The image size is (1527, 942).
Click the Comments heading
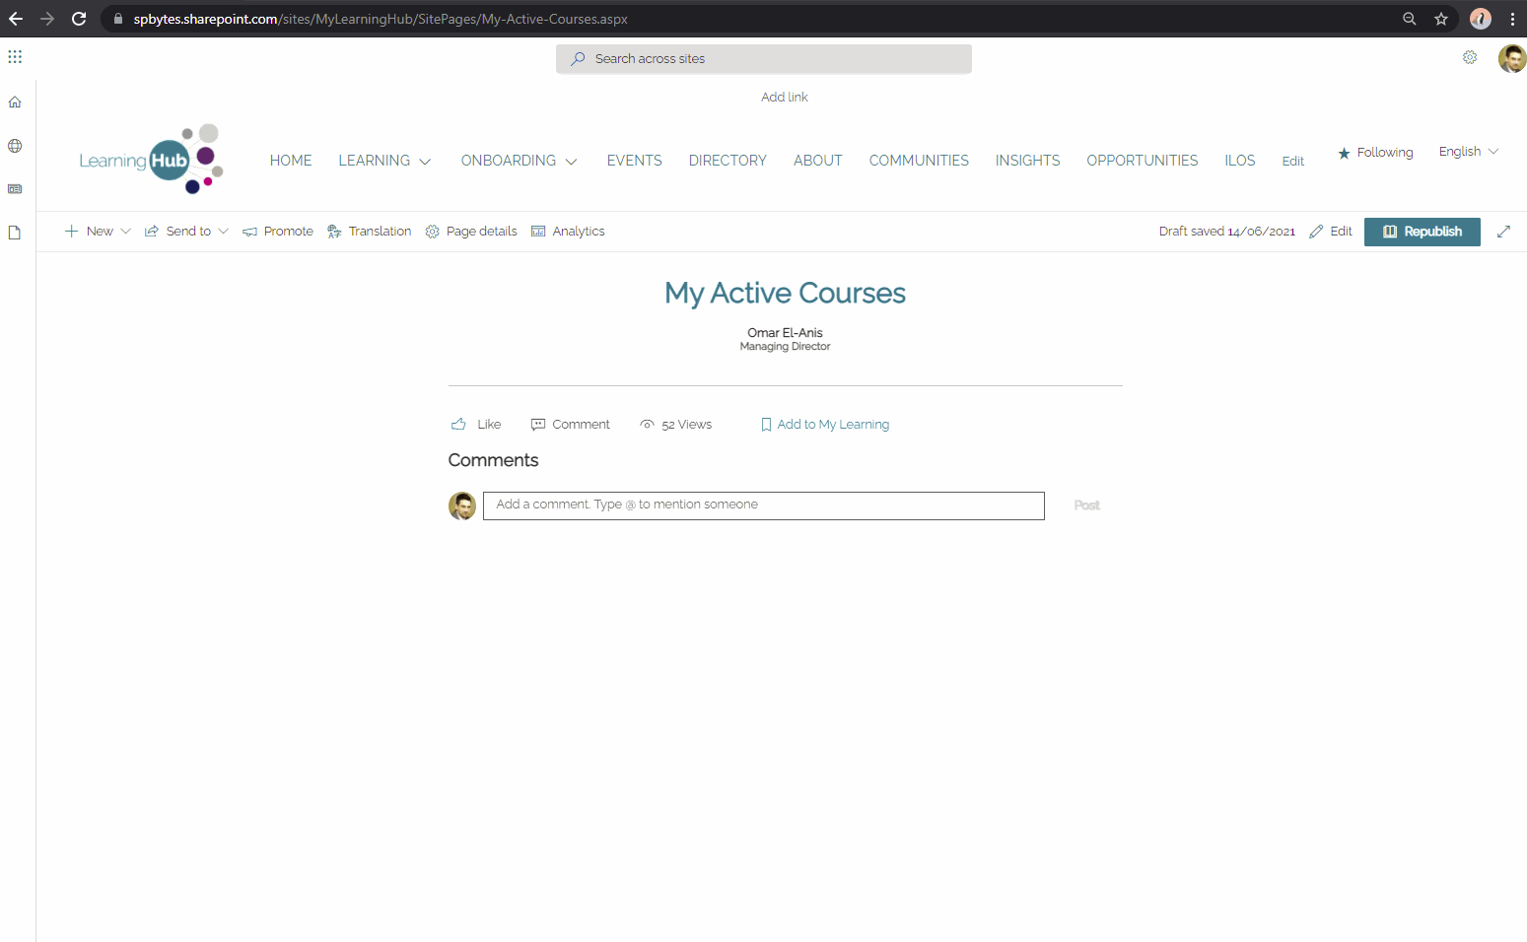pyautogui.click(x=493, y=461)
